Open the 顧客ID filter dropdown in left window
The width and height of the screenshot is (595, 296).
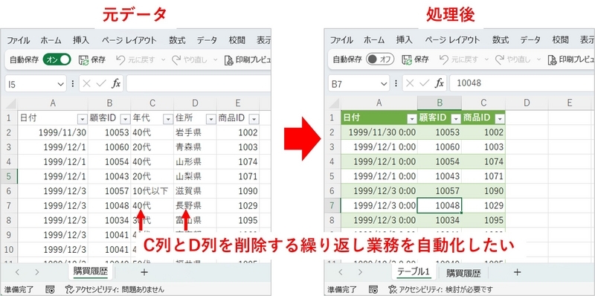pyautogui.click(x=125, y=119)
